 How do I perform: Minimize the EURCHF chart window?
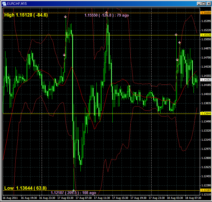pos(198,3)
